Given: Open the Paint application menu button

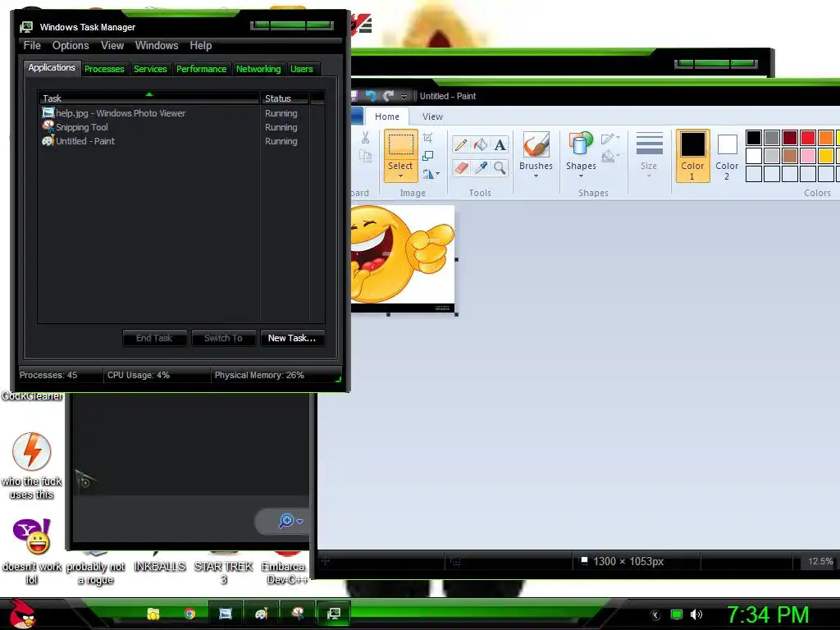Looking at the screenshot, I should [358, 116].
